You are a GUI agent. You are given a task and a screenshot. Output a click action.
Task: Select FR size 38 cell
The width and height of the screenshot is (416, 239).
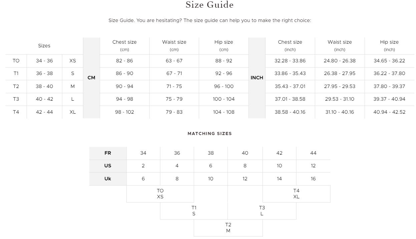click(x=211, y=153)
